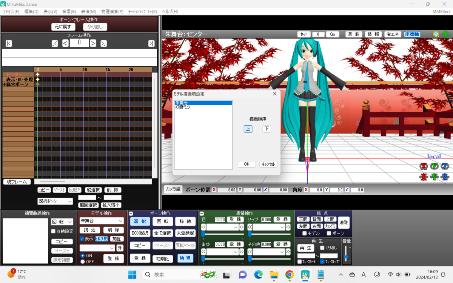
Task: Jump to the last frame button
Action: [x=151, y=43]
